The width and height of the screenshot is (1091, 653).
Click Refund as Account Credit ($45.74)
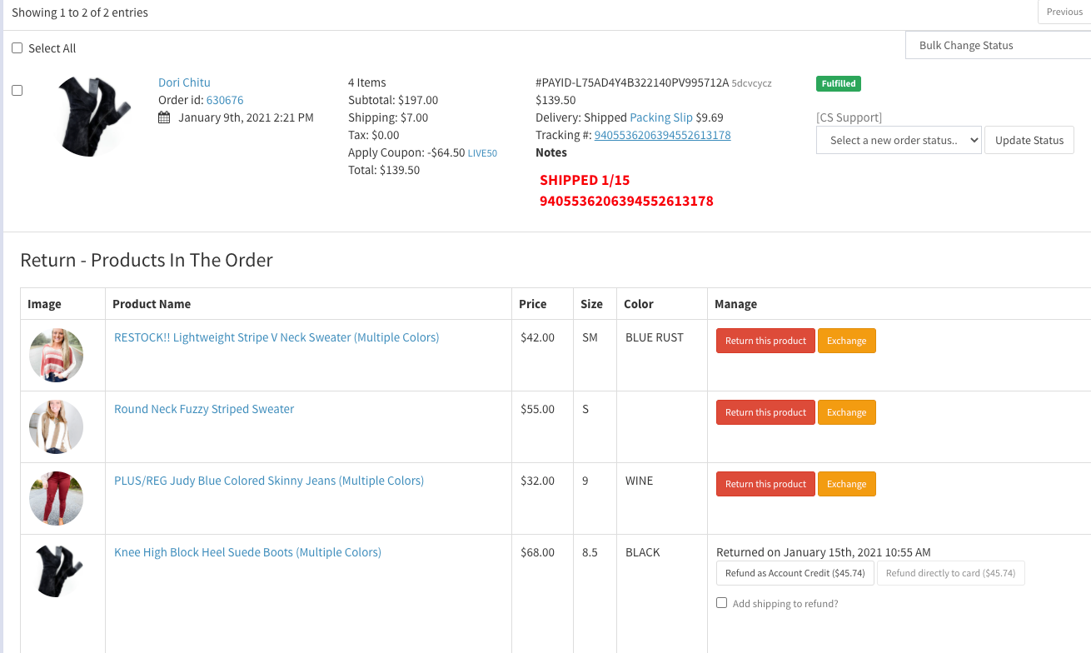pyautogui.click(x=795, y=573)
